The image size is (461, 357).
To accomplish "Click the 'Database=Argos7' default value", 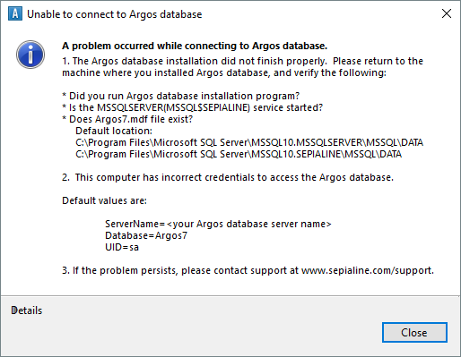I will click(x=146, y=235).
